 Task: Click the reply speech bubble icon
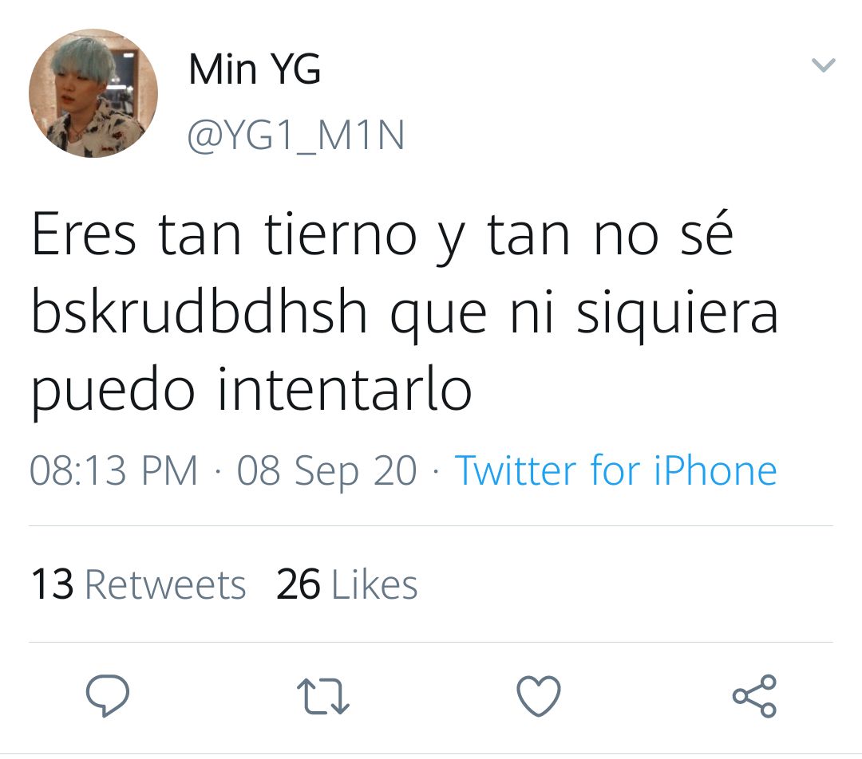pos(108,695)
